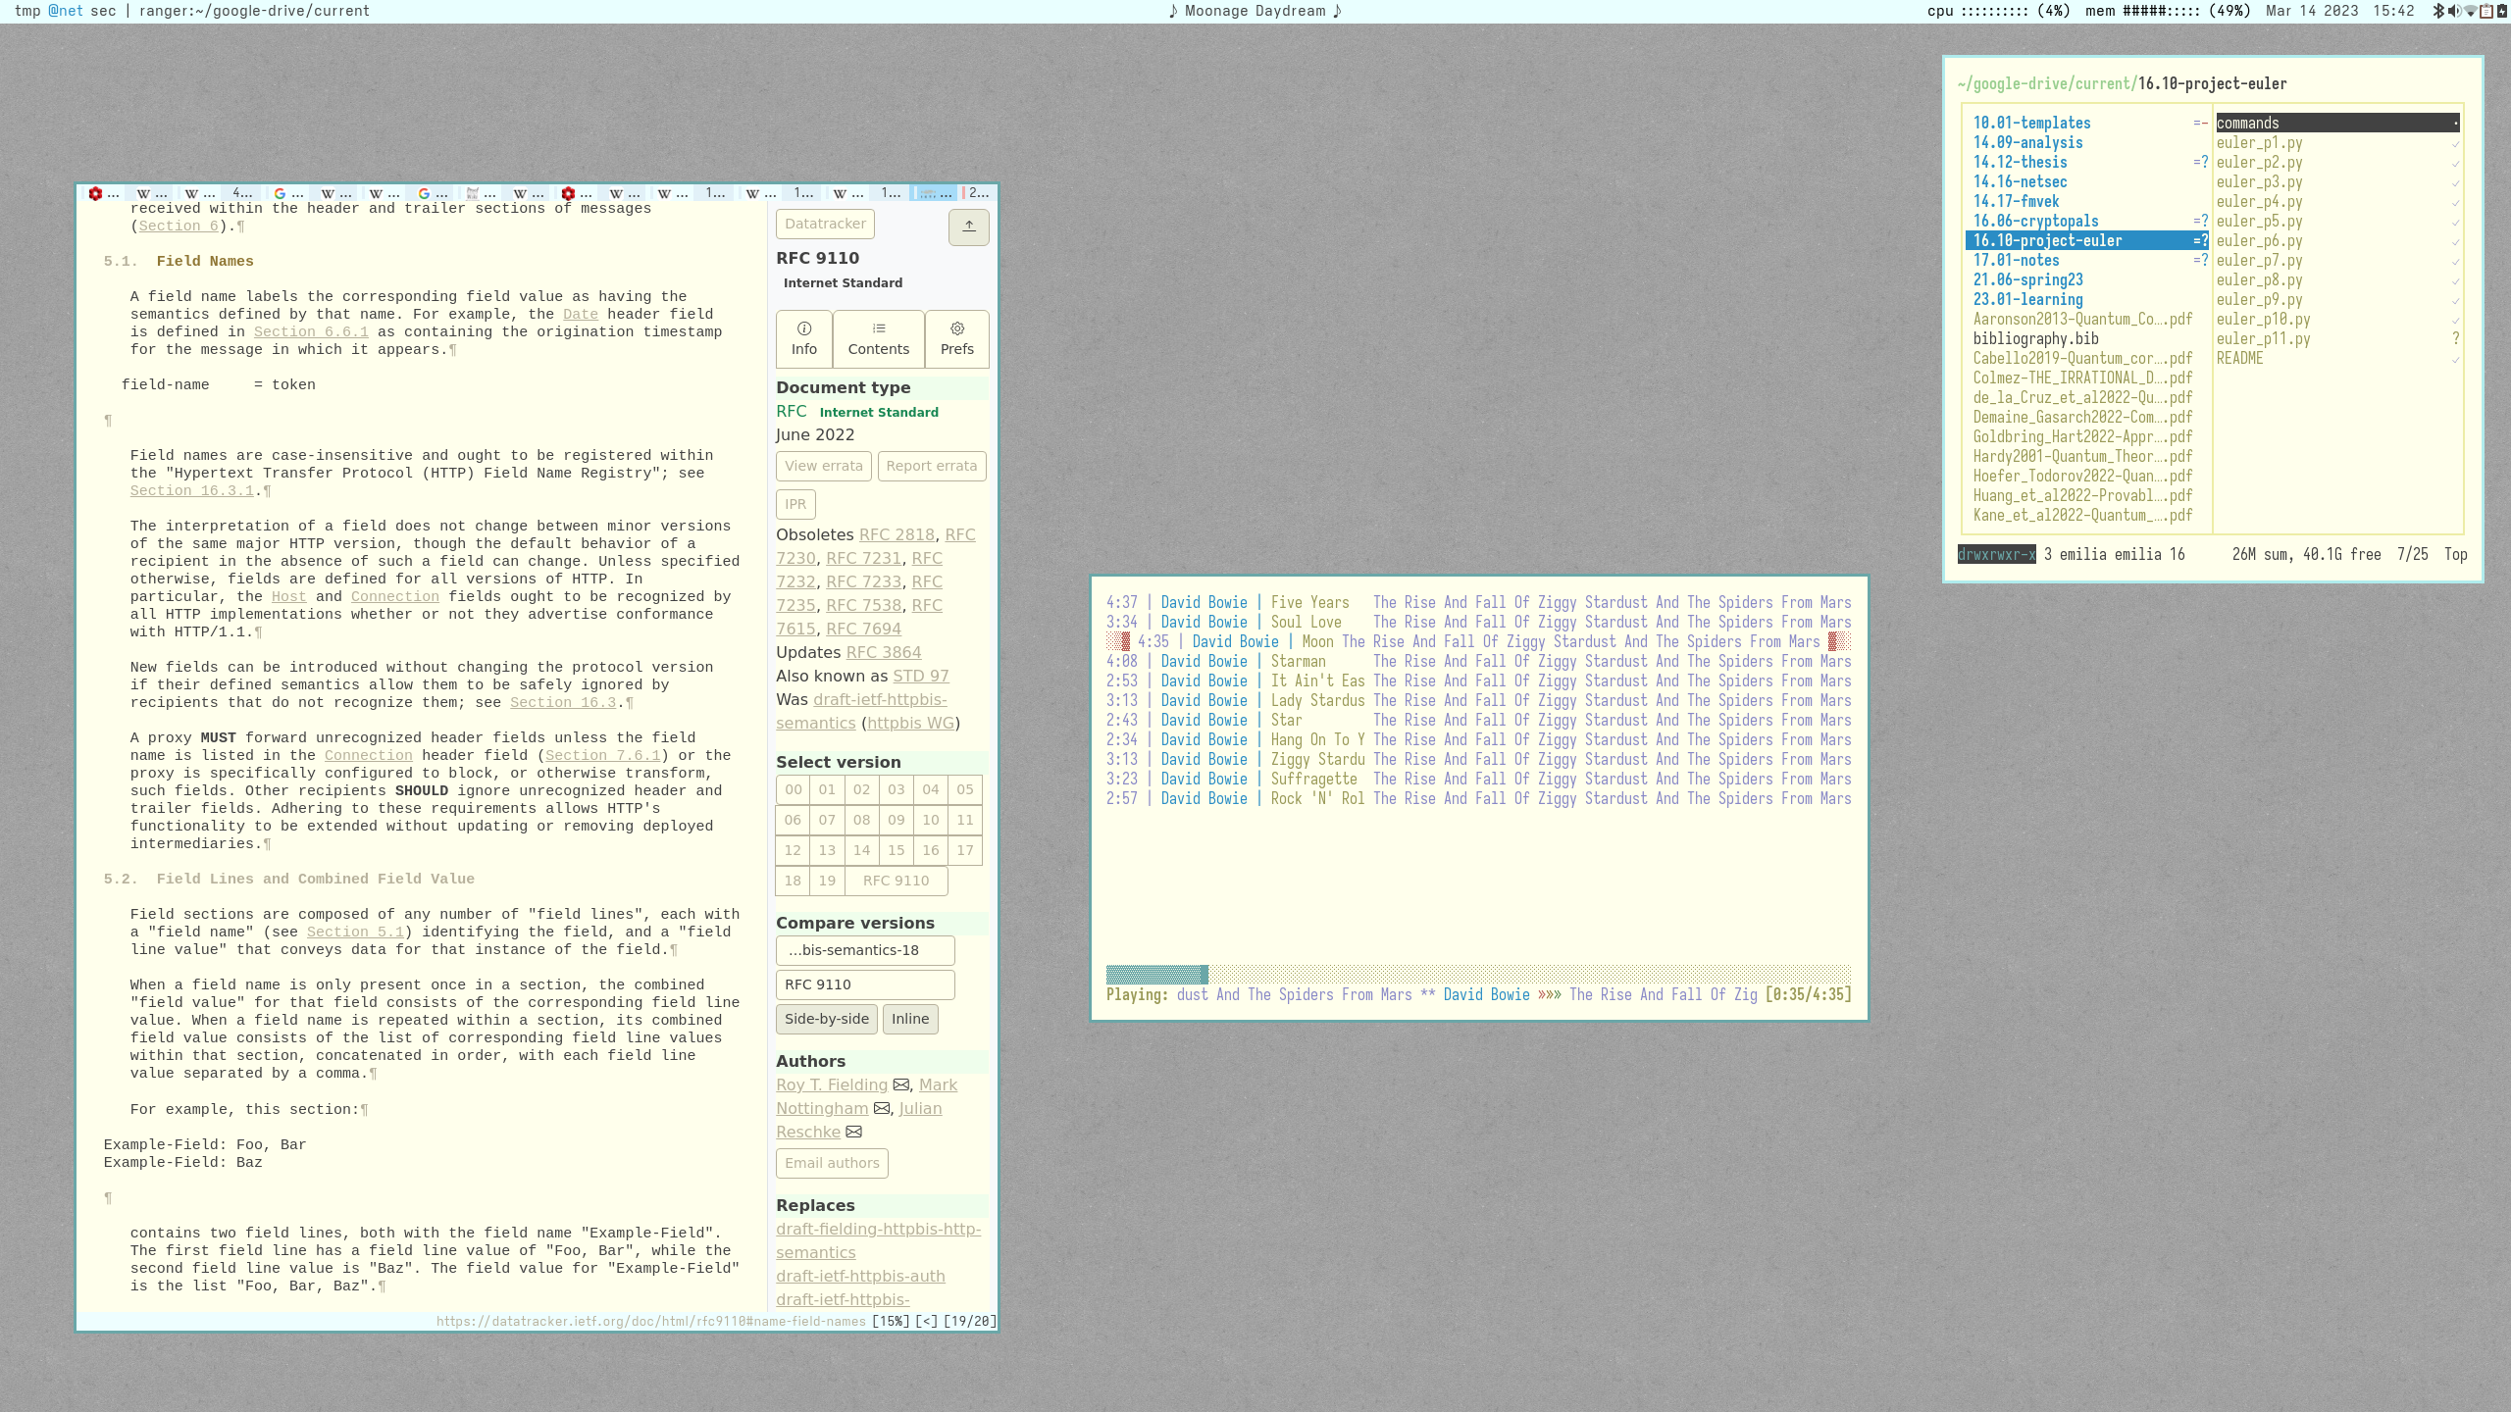Choose Inline comparison mode
This screenshot has height=1412, width=2511.
click(909, 1019)
